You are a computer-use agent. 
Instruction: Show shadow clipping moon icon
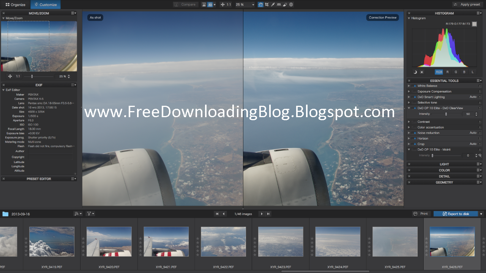tap(415, 72)
